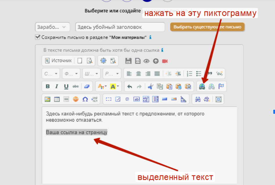Insert a checkbox form field
This screenshot has width=275, height=185.
click(118, 99)
